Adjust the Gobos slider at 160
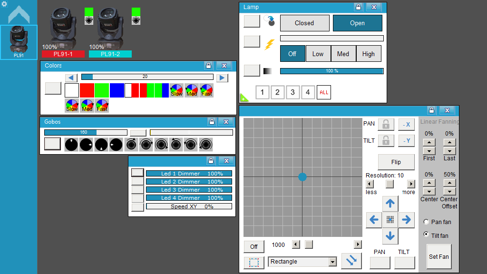 pos(86,132)
